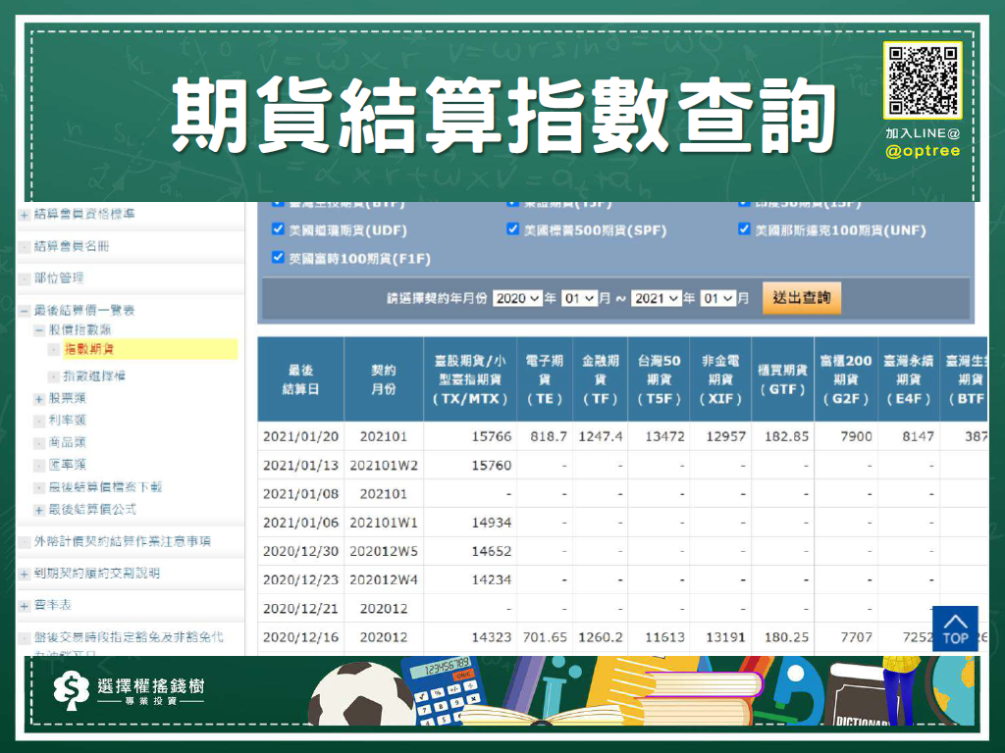The height and width of the screenshot is (753, 1005).
Task: Open the @optree LINE link
Action: [x=921, y=150]
